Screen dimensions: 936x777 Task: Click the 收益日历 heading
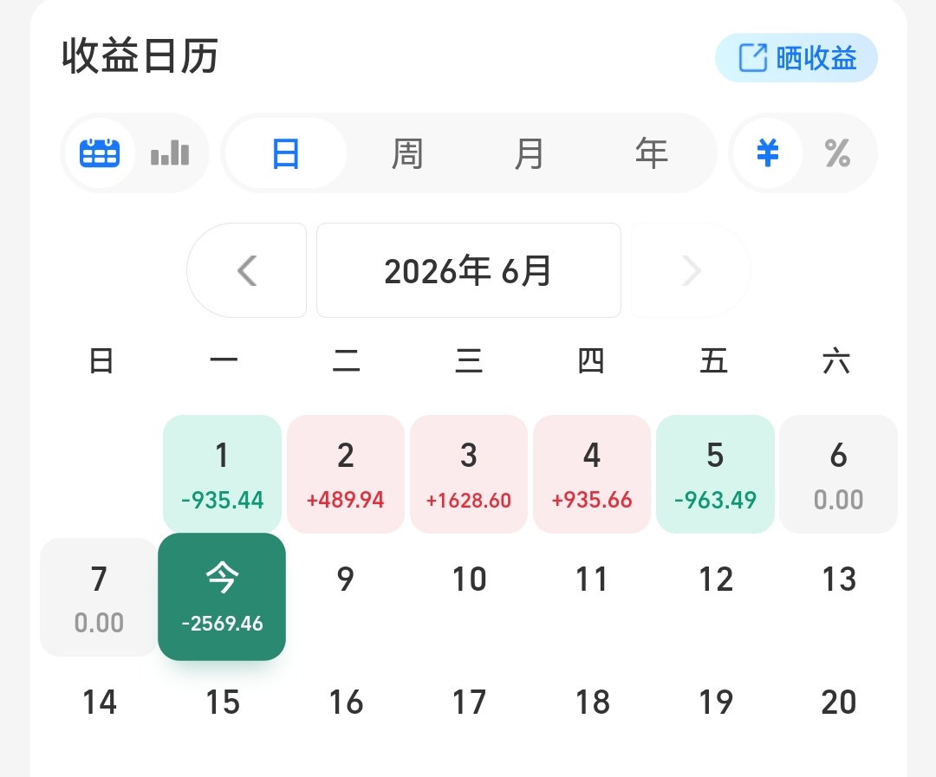pyautogui.click(x=140, y=56)
